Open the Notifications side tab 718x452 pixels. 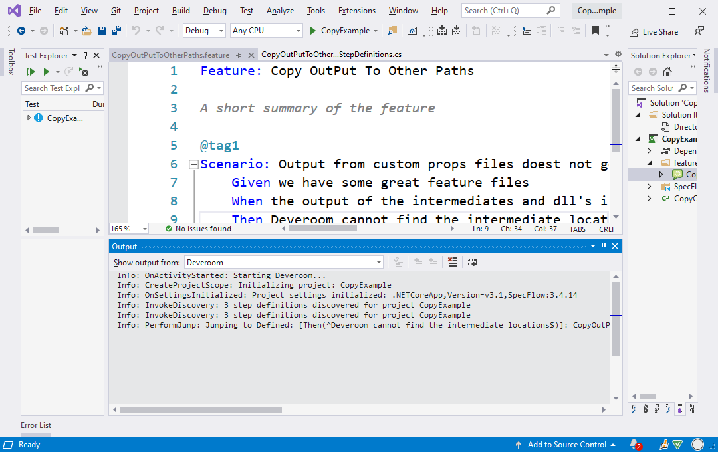click(707, 70)
